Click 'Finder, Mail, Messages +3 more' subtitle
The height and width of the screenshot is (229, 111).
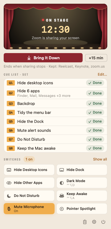point(44,96)
